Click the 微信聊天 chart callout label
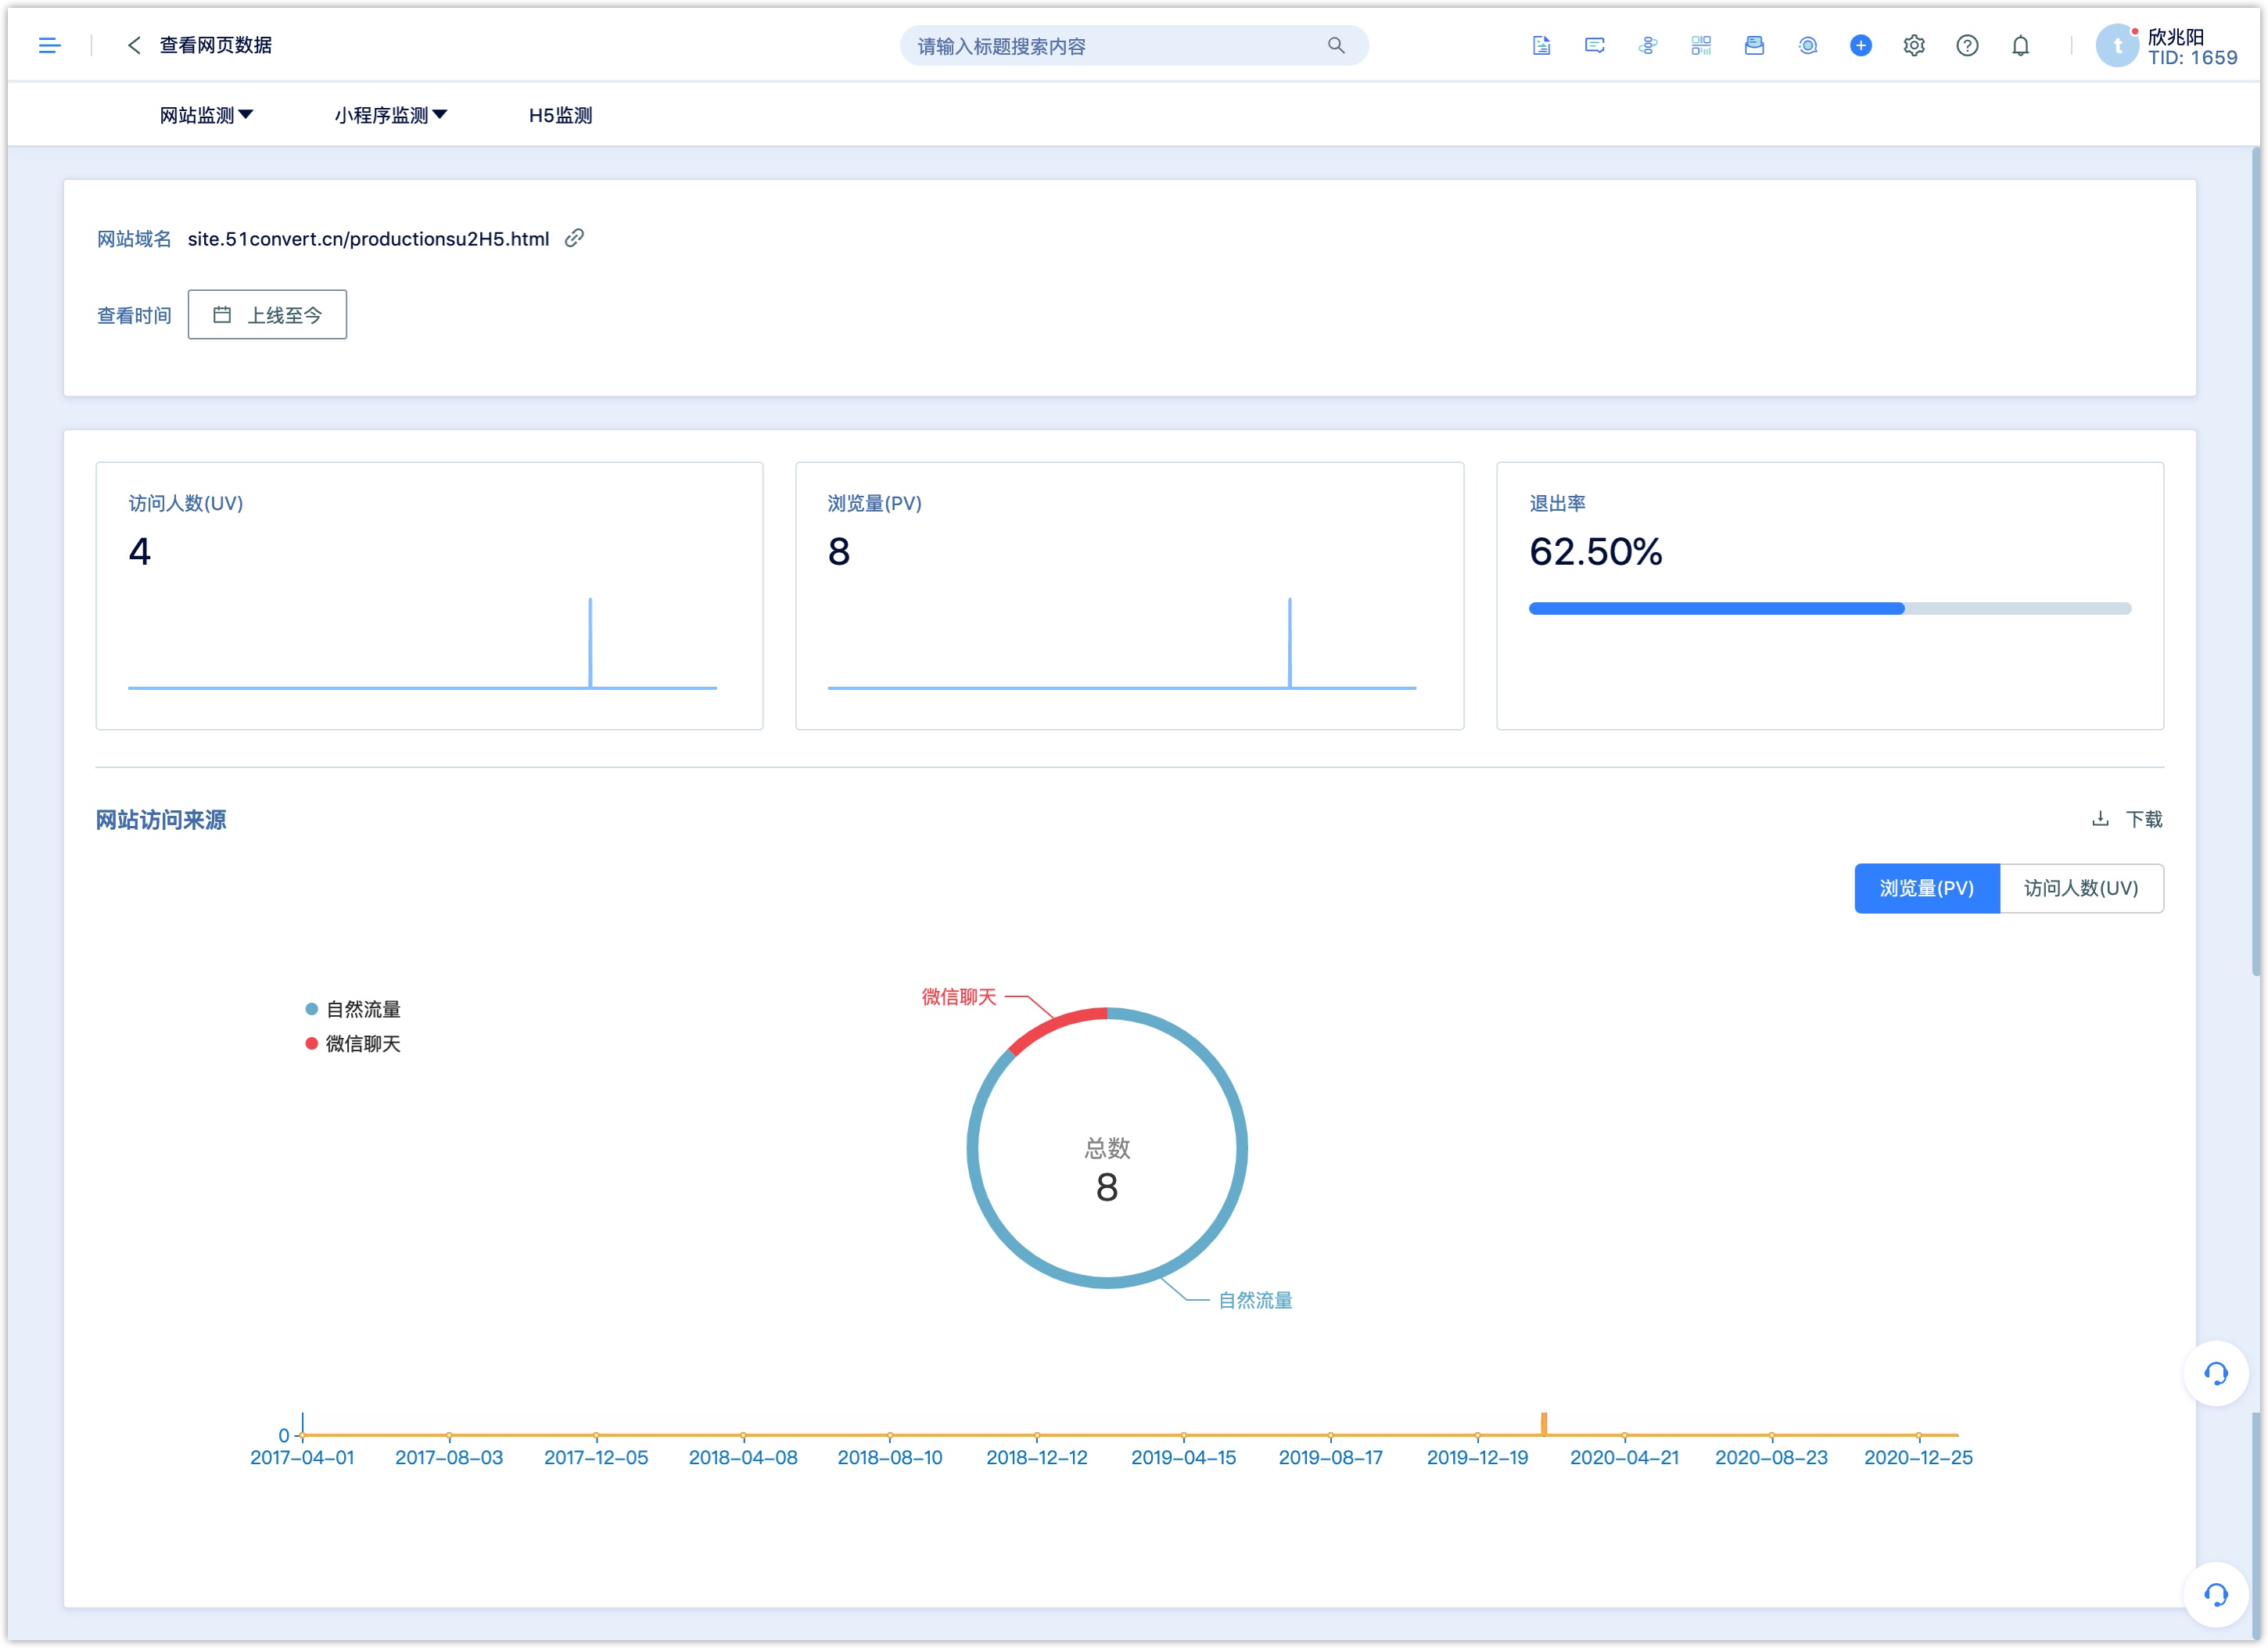Image resolution: width=2268 pixels, height=1648 pixels. pyautogui.click(x=958, y=996)
